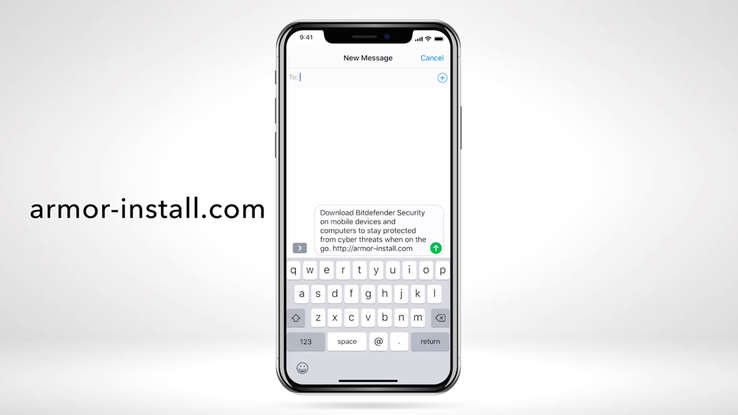The image size is (738, 415).
Task: Tap the expand keyboard arrow icon
Action: (300, 248)
